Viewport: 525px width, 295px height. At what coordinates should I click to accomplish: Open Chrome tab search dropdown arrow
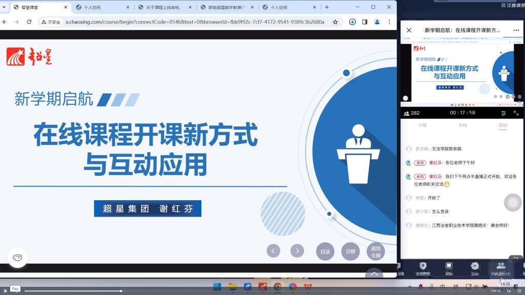(x=5, y=7)
